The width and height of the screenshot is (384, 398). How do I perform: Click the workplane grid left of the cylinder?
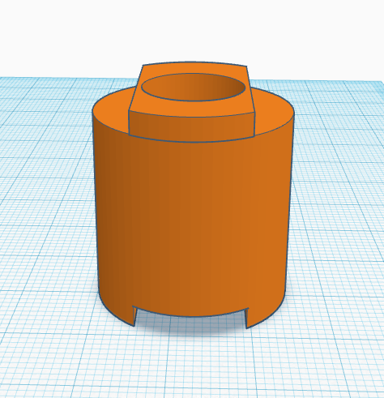tap(46, 216)
